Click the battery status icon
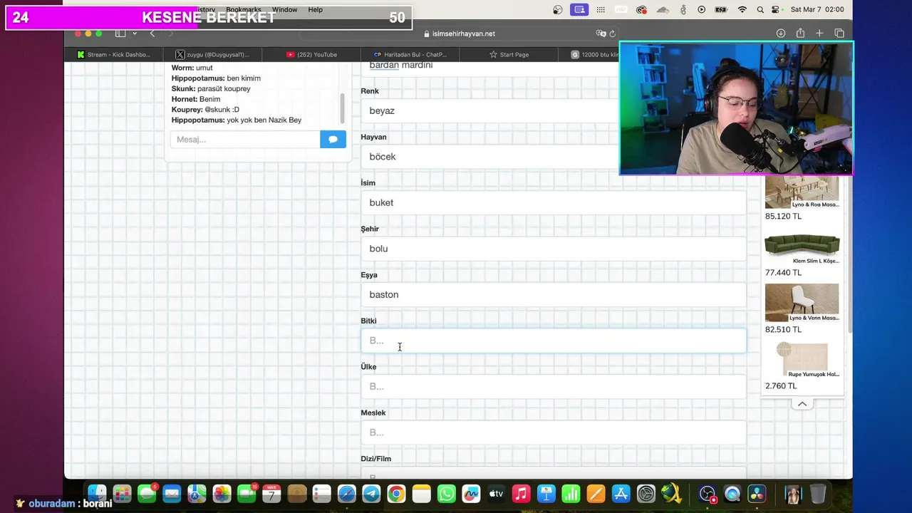 [x=721, y=10]
